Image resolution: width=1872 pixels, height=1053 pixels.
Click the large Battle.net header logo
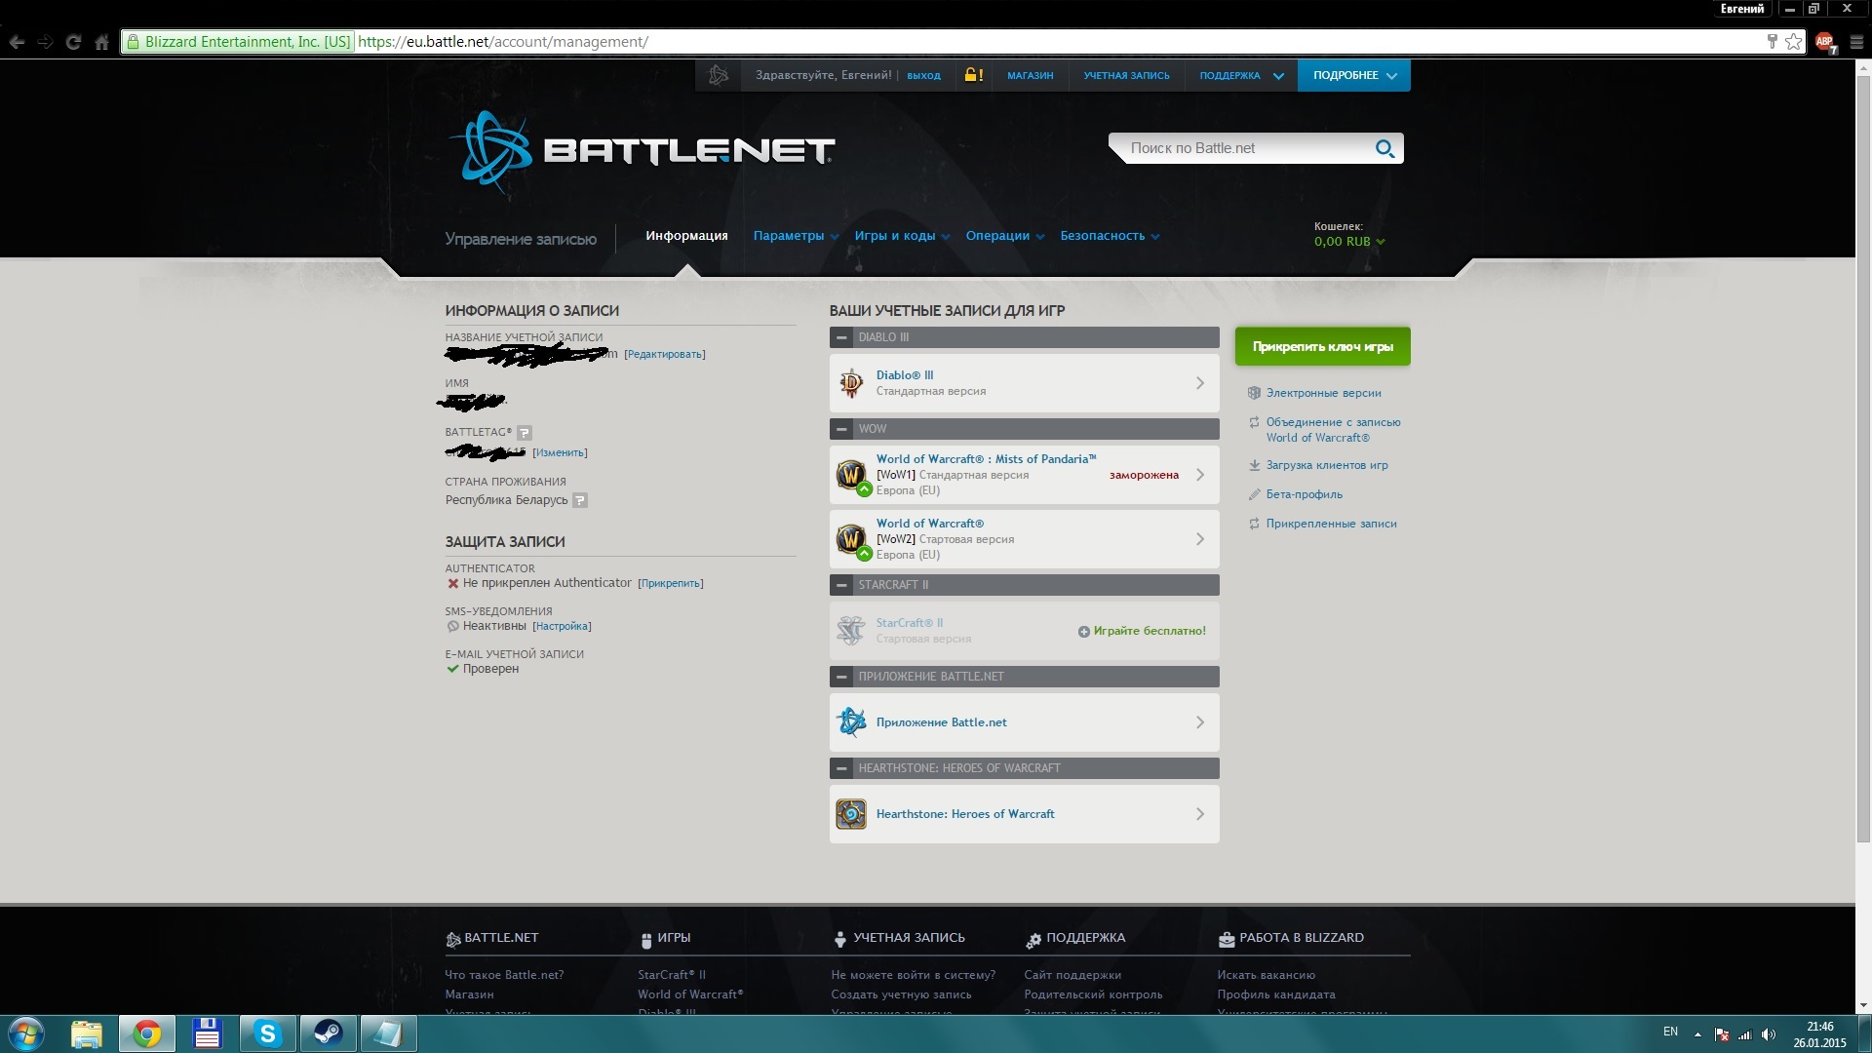coord(643,151)
